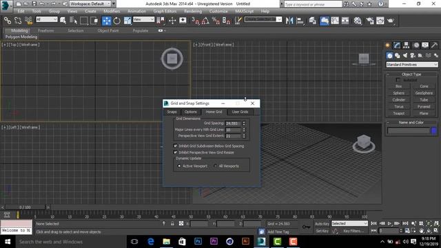Toggle the Selection Lock padlock icon
The height and width of the screenshot is (248, 441).
(x=172, y=223)
